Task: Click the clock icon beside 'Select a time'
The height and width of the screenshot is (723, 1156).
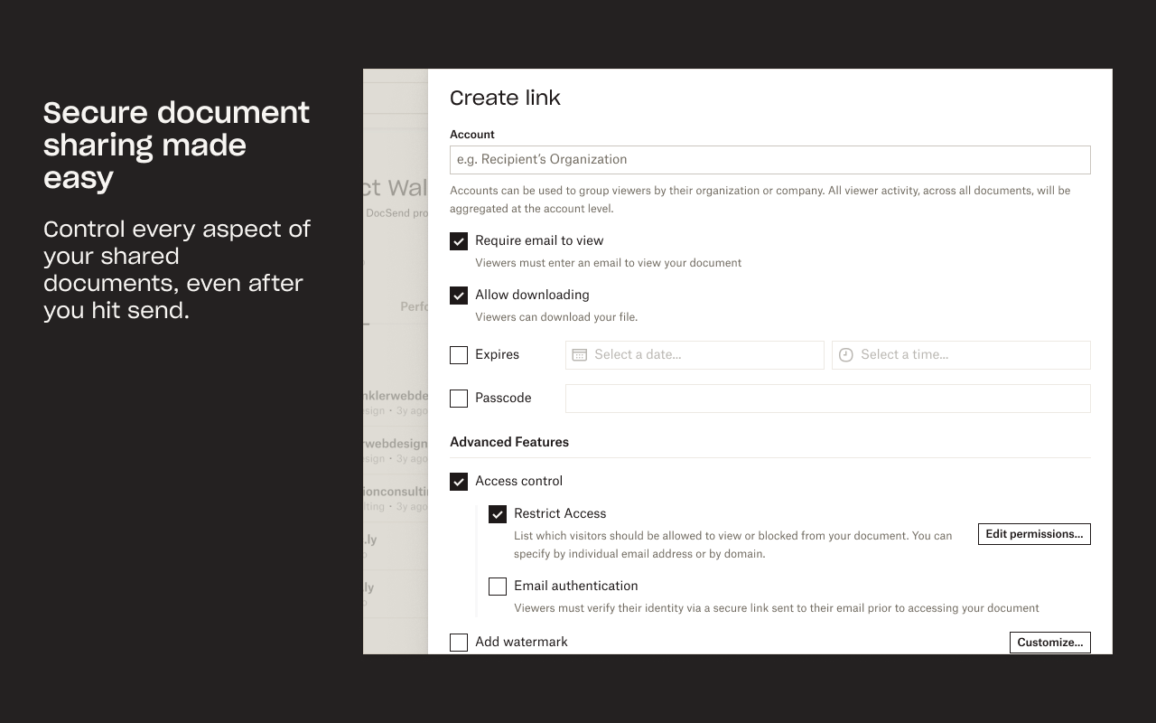Action: (845, 354)
